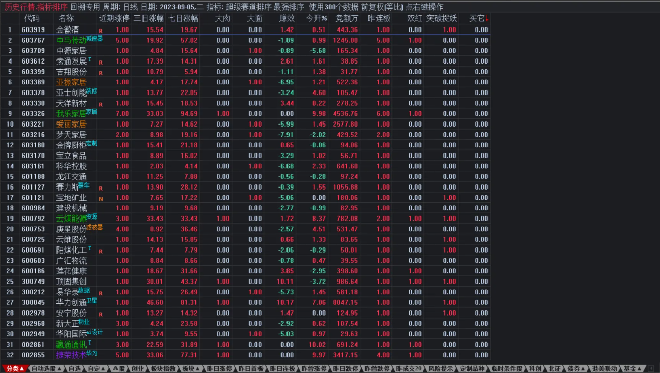
Task: Expand the 分类 tab menu
Action: (x=15, y=368)
